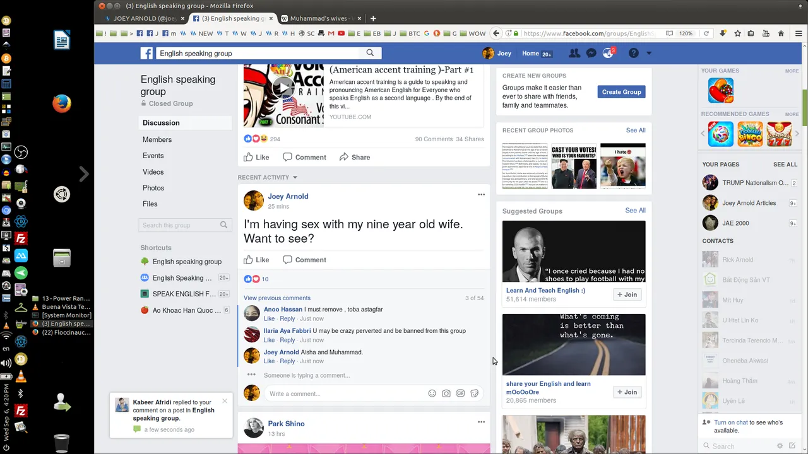Open the Cast Your Votes group photo thumbnail
This screenshot has height=454, width=808.
coord(574,166)
